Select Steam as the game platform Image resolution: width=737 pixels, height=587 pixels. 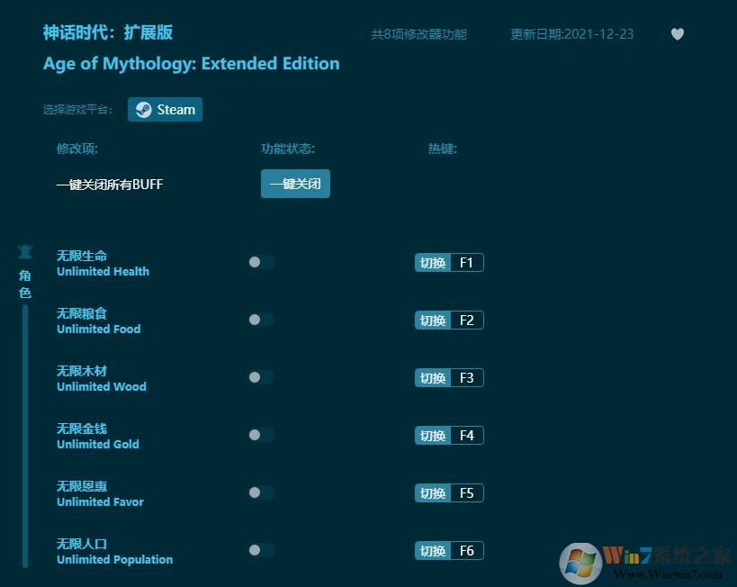point(165,109)
